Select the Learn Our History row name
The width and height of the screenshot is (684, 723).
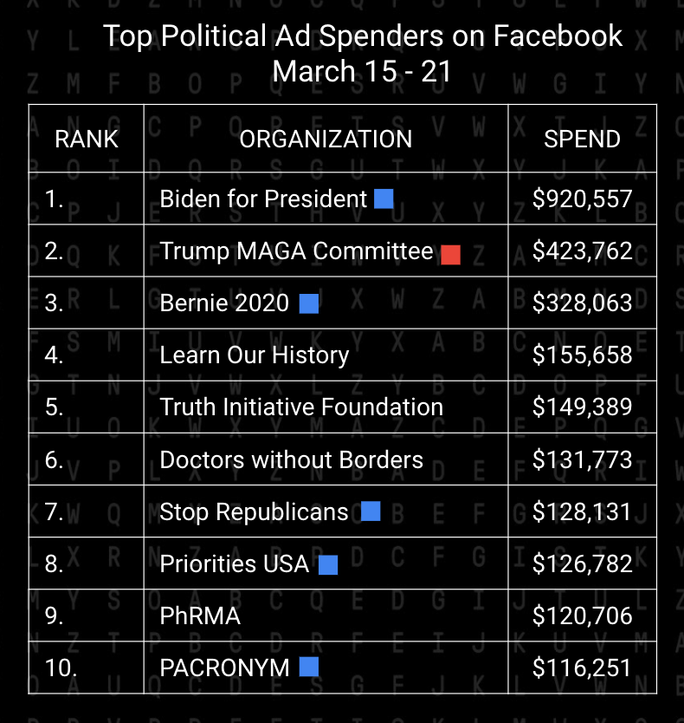pyautogui.click(x=255, y=355)
